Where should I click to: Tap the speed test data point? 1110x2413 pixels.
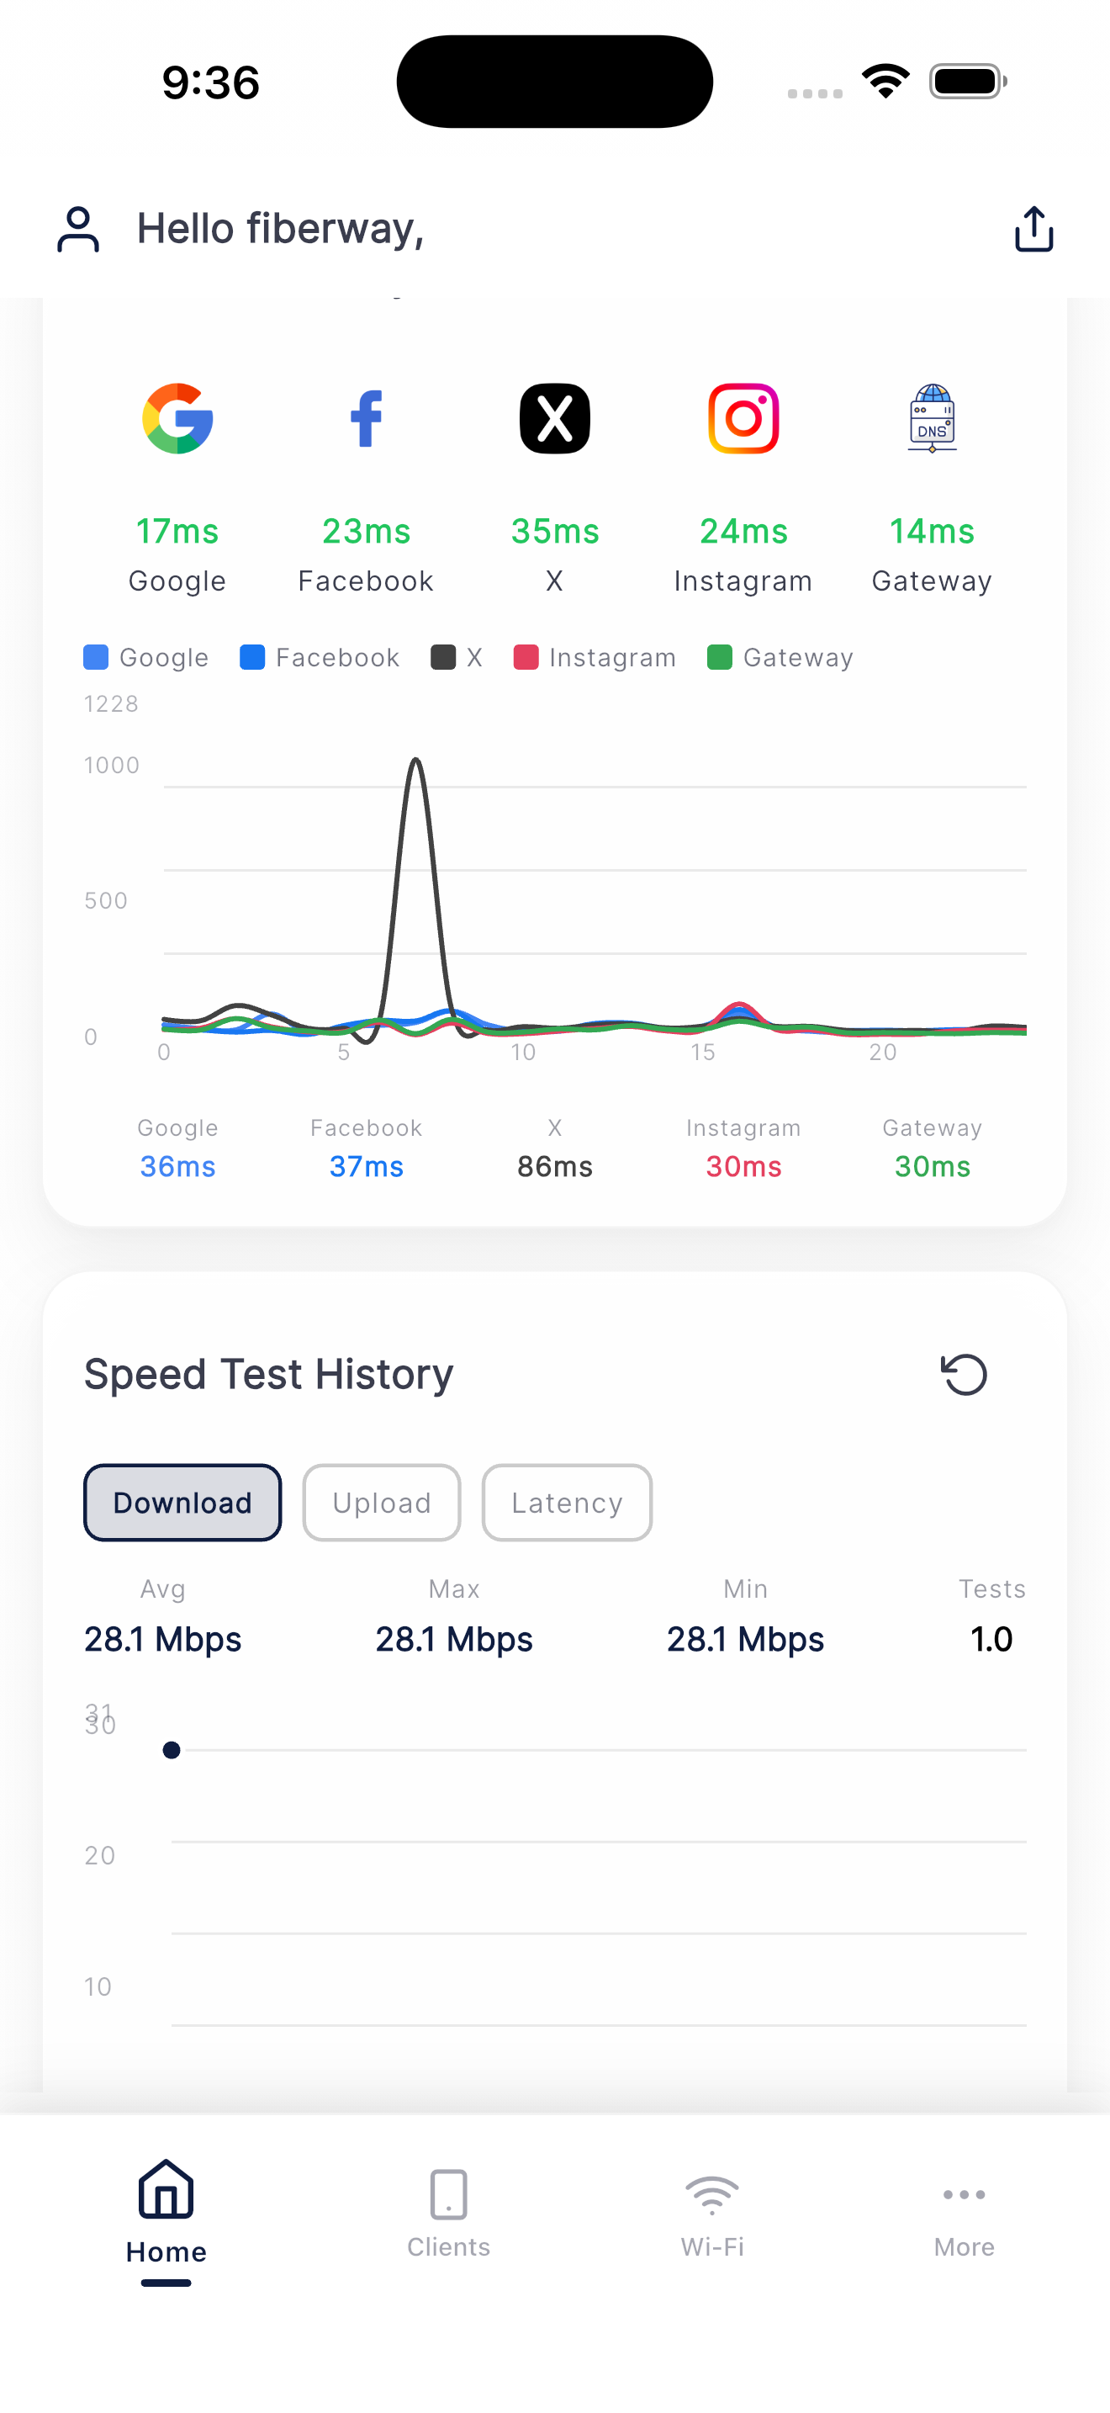172,1750
